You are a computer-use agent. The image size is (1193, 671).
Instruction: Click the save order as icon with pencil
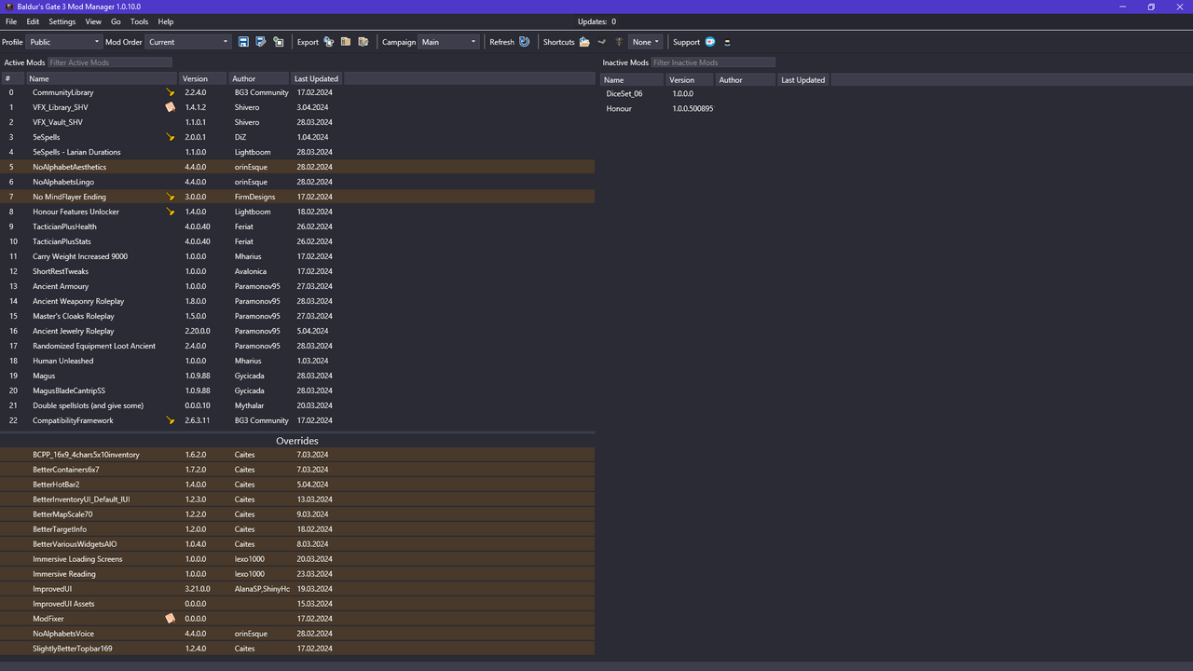[x=261, y=42]
